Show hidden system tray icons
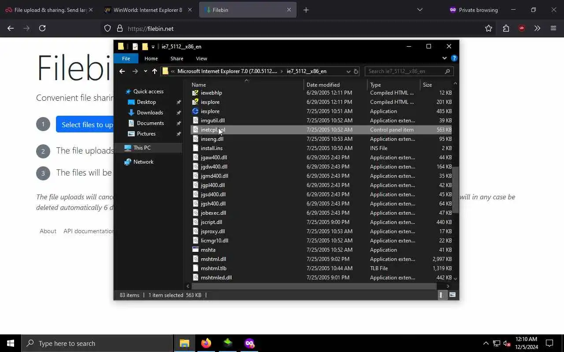This screenshot has width=564, height=352. point(486,343)
